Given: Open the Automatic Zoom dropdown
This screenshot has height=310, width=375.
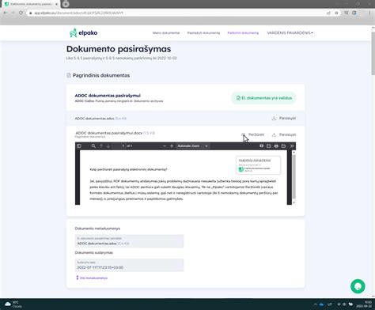Looking at the screenshot, I should [192, 146].
